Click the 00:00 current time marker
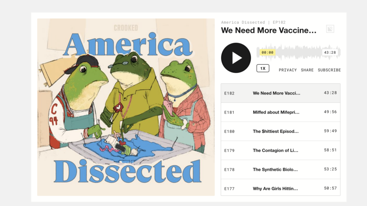The height and width of the screenshot is (206, 367). point(267,53)
